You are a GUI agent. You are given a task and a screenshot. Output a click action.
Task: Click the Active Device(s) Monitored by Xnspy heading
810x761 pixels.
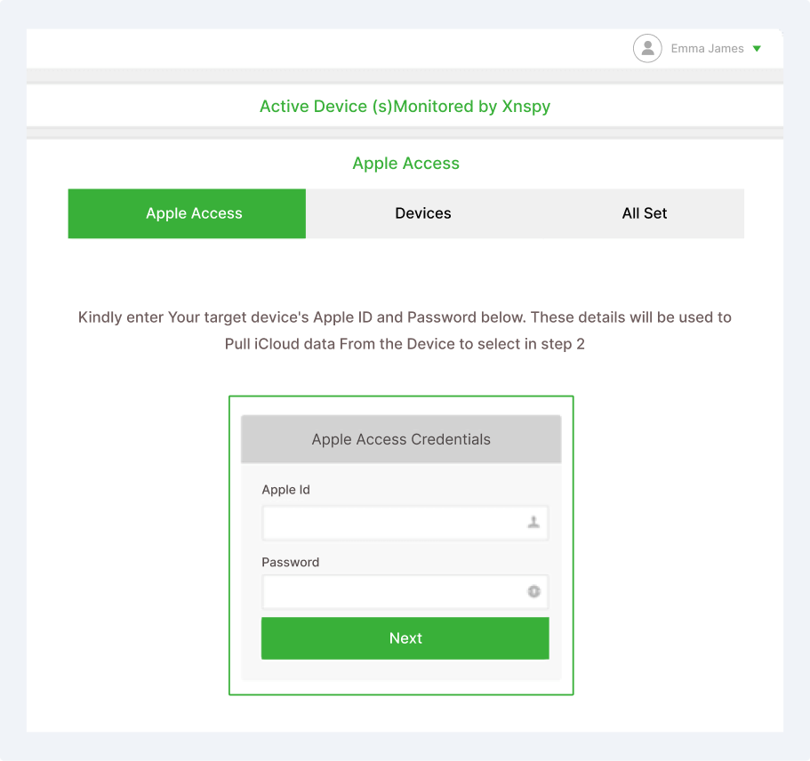[405, 107]
